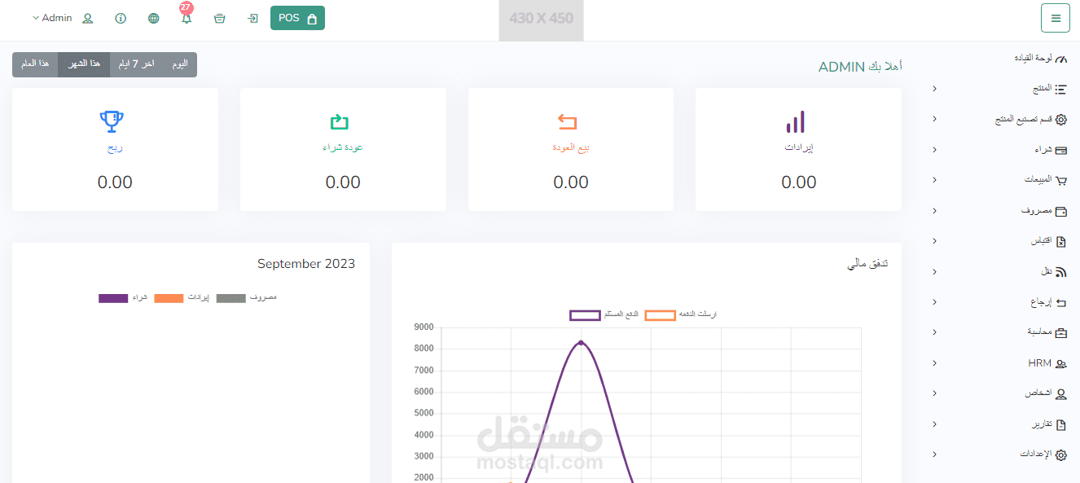Expand the تقارير menu chevron
The width and height of the screenshot is (1080, 483).
[x=934, y=424]
